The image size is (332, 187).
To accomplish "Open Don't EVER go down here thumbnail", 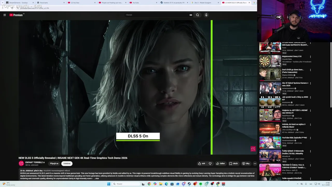I will [x=270, y=75].
